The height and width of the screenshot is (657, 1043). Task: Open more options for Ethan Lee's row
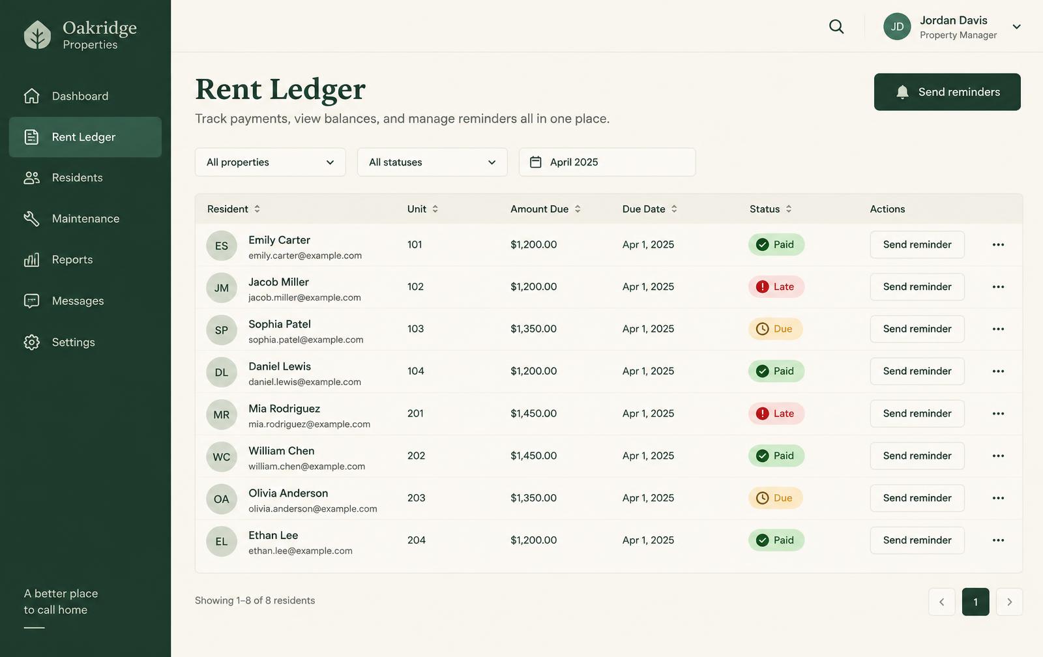point(998,540)
